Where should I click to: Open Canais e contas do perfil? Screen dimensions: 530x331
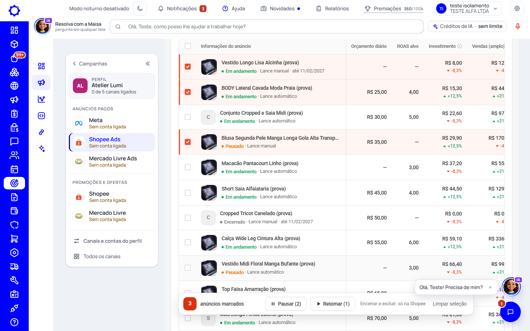(112, 241)
